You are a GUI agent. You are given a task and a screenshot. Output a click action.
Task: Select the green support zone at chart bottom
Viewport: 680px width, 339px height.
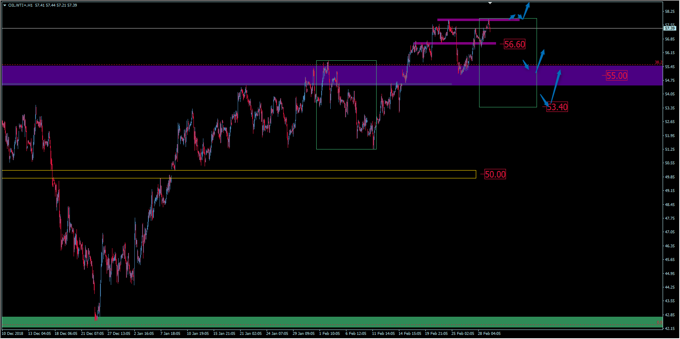331,321
